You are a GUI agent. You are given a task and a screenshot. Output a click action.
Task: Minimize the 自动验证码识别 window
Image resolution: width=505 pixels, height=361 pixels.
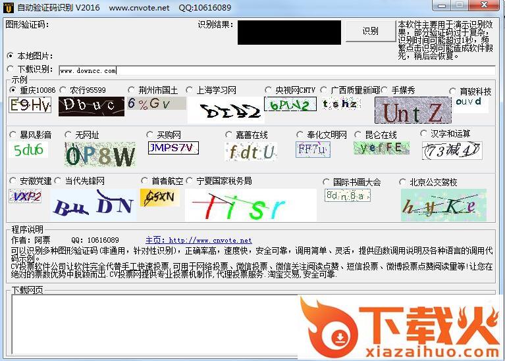(442, 5)
